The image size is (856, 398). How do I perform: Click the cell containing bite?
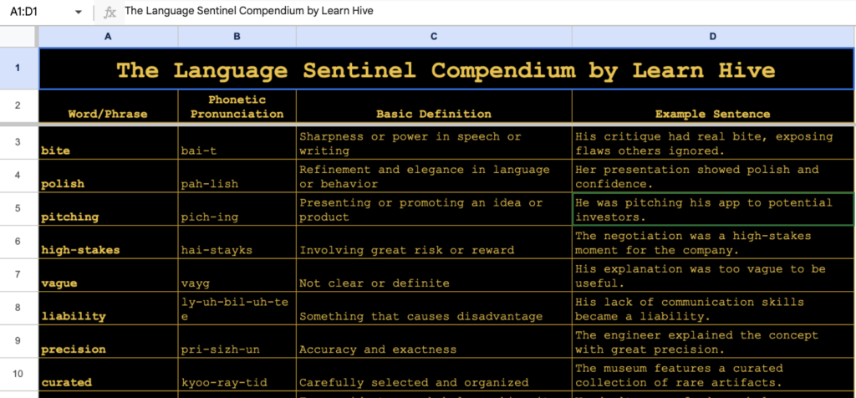(x=108, y=143)
